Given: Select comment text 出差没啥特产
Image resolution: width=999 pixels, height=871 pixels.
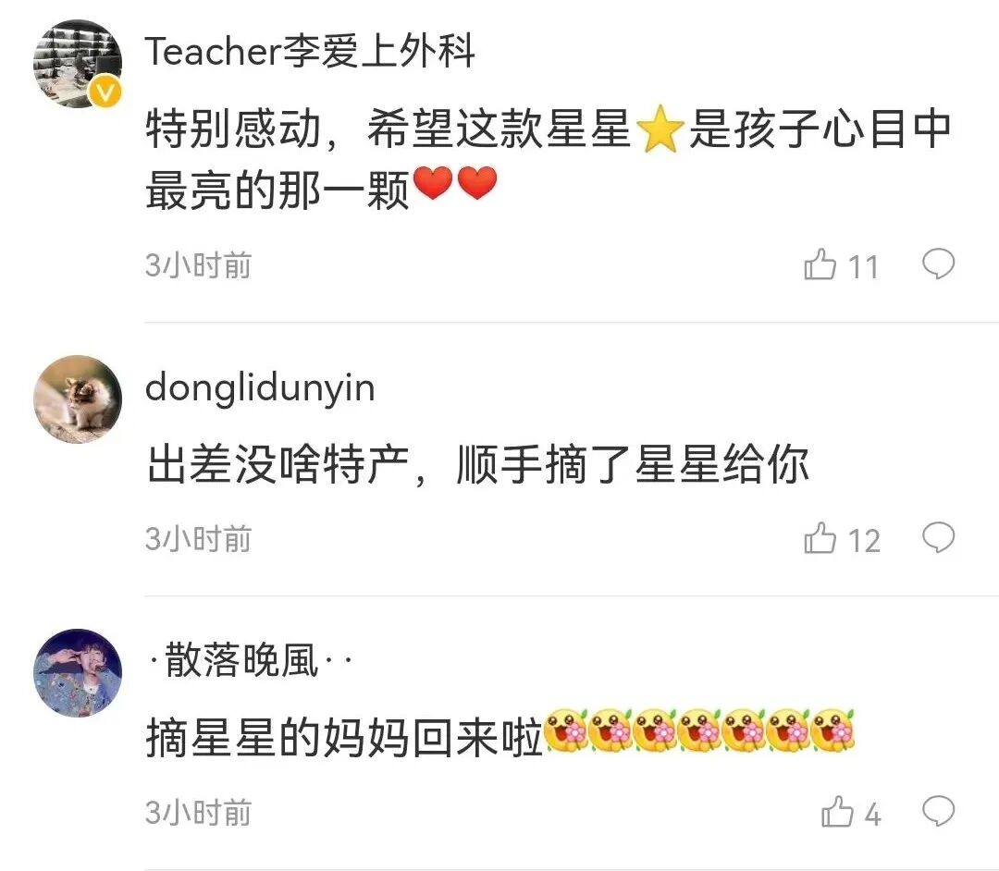Looking at the screenshot, I should pyautogui.click(x=277, y=465).
